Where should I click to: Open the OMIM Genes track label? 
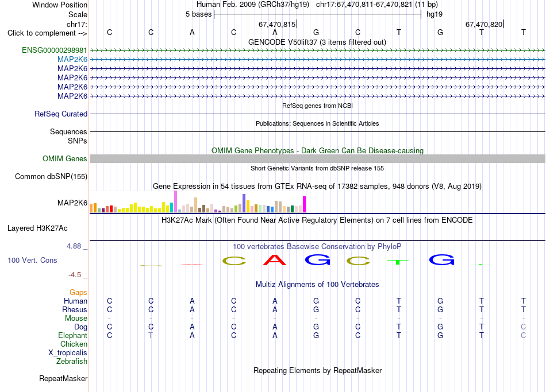tap(65, 158)
